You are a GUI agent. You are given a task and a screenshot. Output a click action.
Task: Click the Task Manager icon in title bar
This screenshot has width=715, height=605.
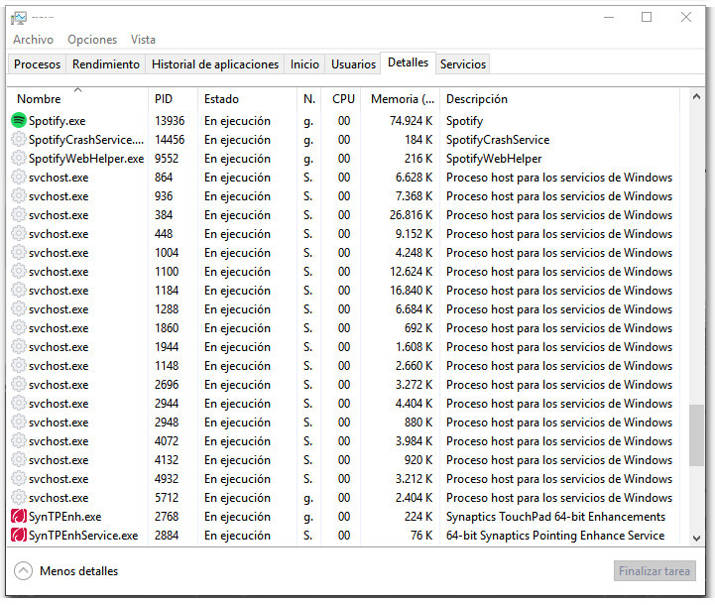pyautogui.click(x=18, y=17)
